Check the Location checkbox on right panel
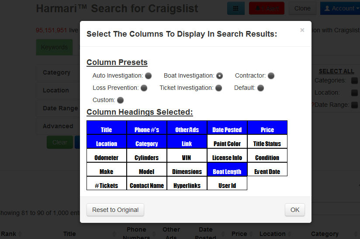The height and width of the screenshot is (239, 360). pos(354,92)
